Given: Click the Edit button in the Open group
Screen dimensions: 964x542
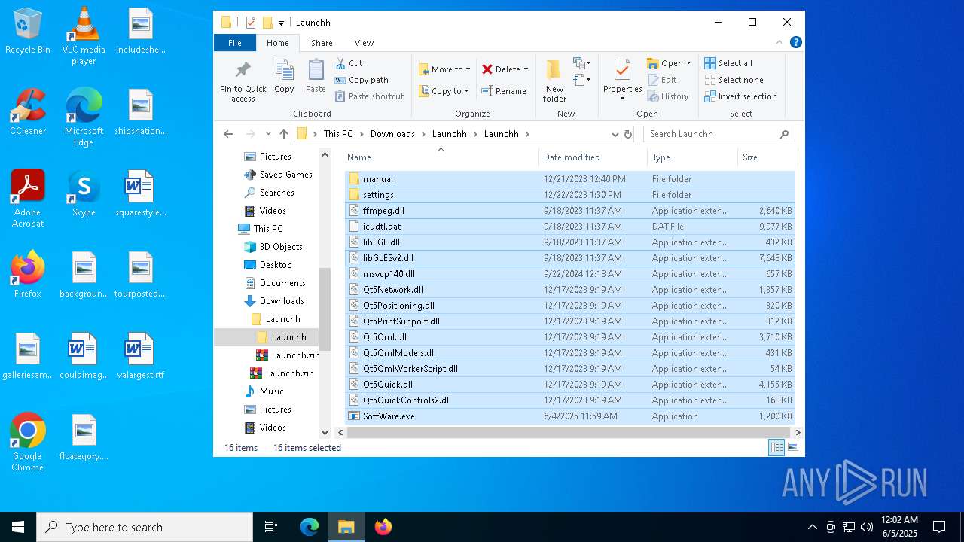Looking at the screenshot, I should (x=662, y=80).
